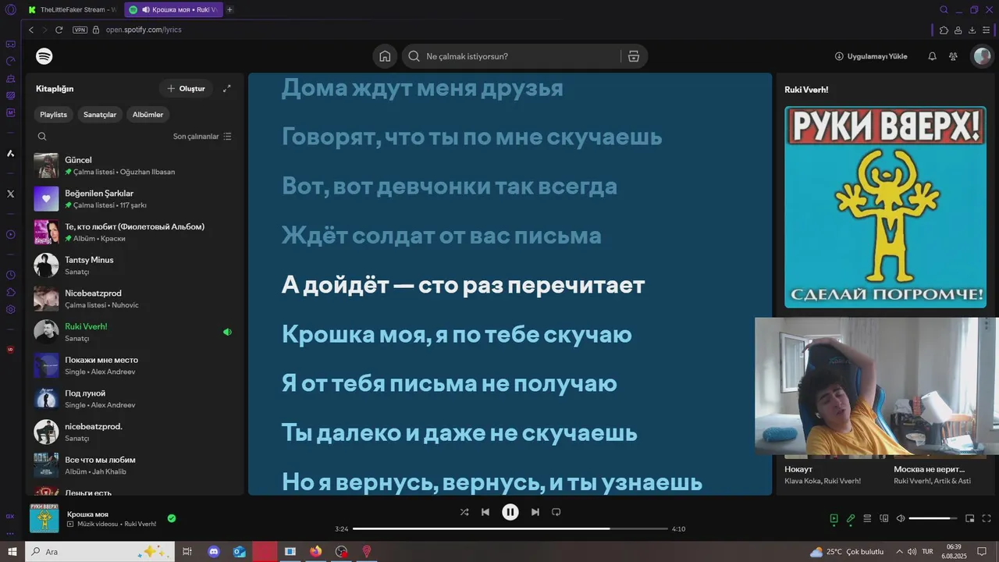Enter Spotify full screen mode

[x=987, y=518]
